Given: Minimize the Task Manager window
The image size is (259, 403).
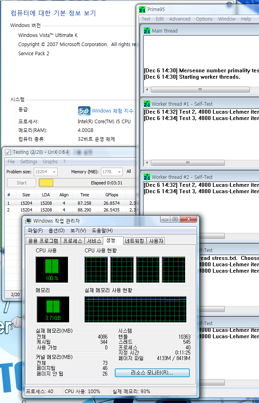Looking at the screenshot, I should tap(165, 219).
